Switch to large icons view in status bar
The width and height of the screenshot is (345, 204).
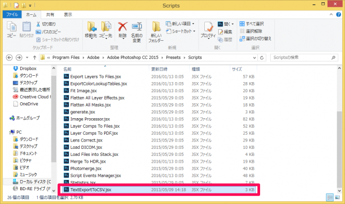coord(337,197)
